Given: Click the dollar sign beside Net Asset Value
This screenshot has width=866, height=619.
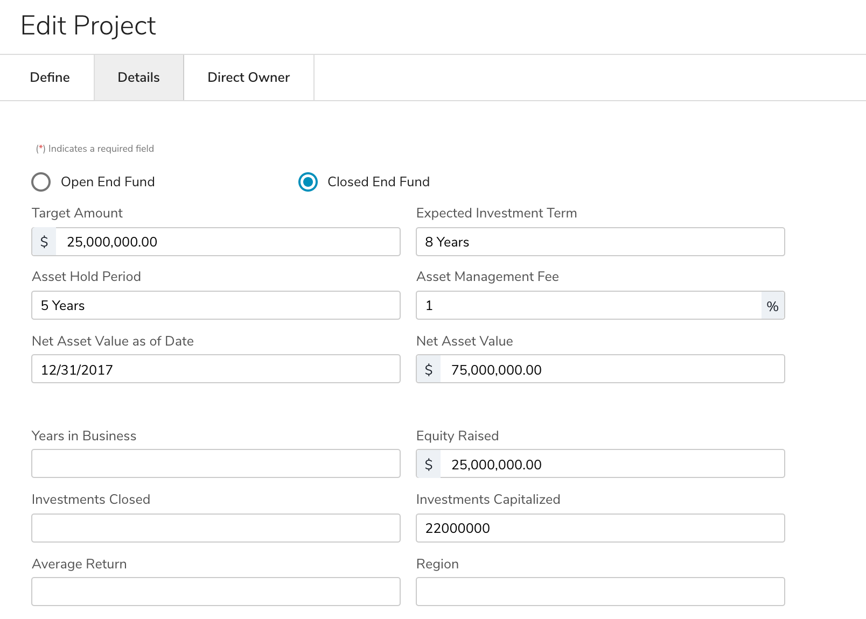Looking at the screenshot, I should pos(429,369).
